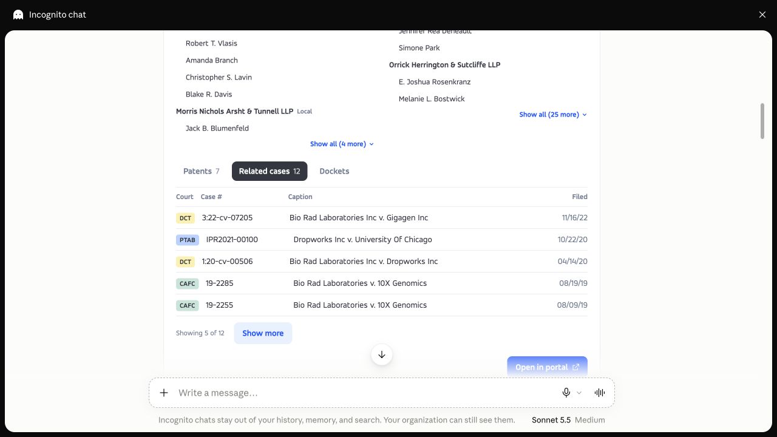Screen dimensions: 777x437
Task: Expand Show all (4 more) attorneys
Action: click(x=342, y=144)
